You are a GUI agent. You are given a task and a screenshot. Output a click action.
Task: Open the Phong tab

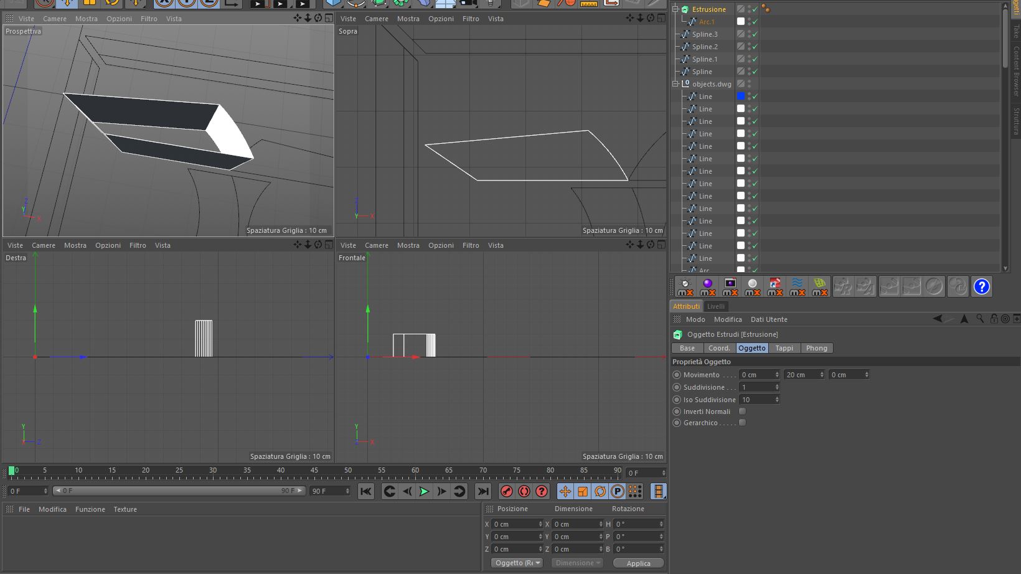(817, 348)
